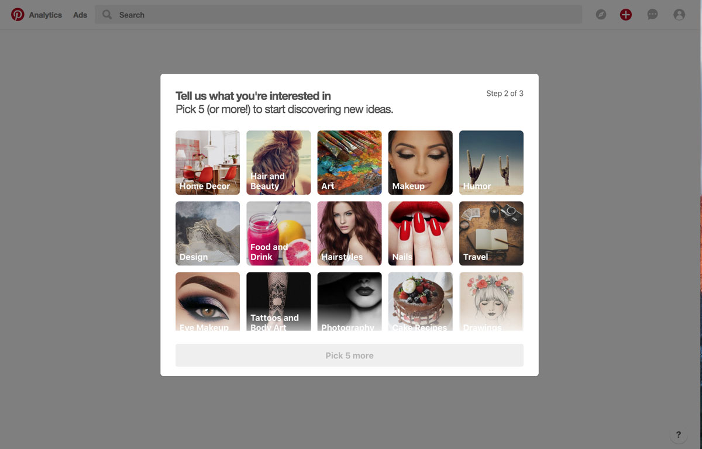Click the Pinterest logo icon

19,15
